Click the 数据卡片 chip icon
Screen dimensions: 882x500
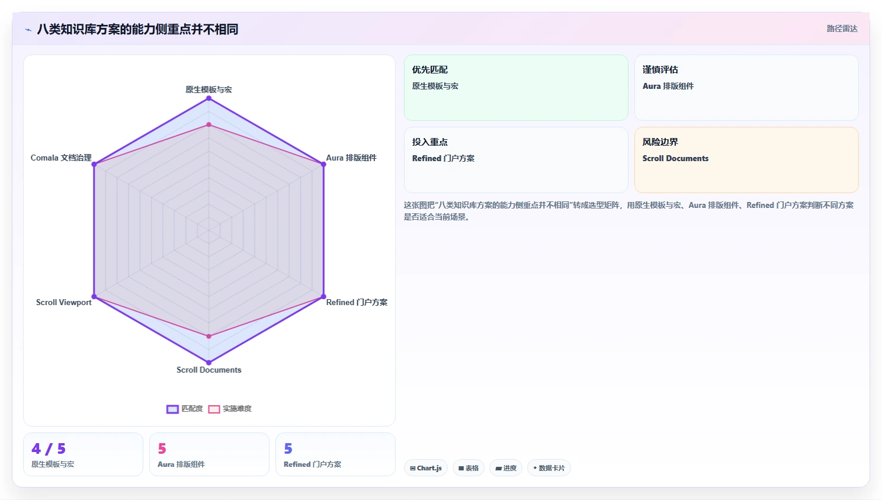click(x=535, y=468)
